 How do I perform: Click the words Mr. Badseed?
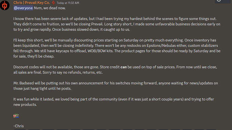24,83
